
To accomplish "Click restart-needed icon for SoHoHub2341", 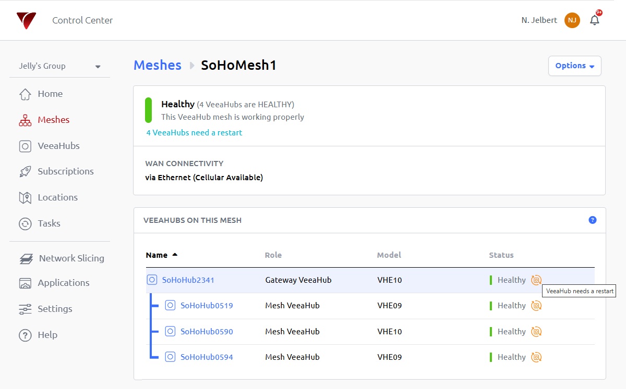I will (536, 280).
